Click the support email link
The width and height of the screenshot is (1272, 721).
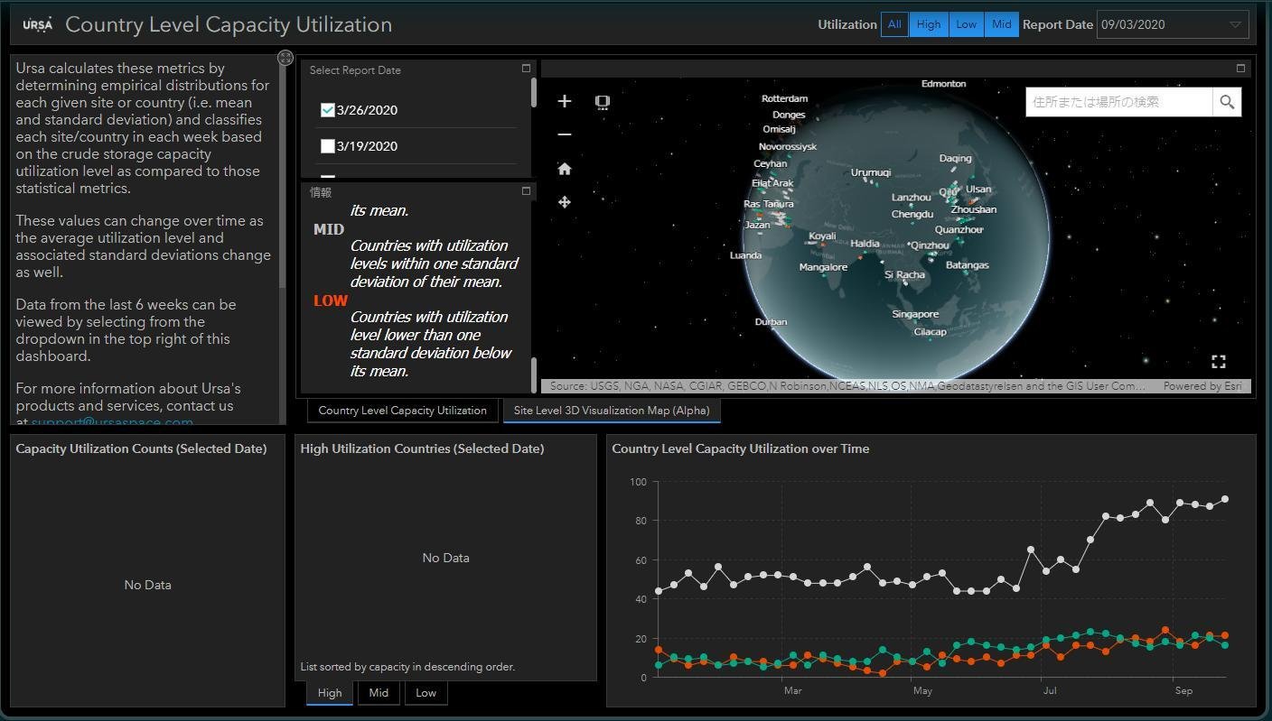[x=112, y=421]
